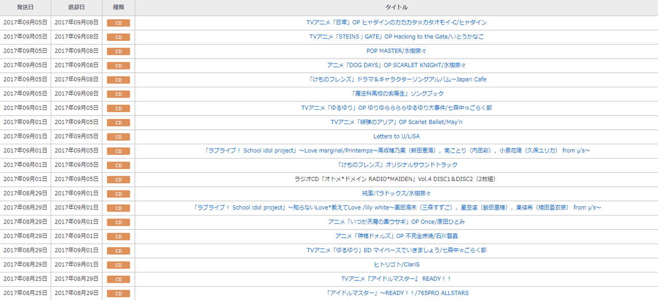Screen dimensions: 658x300
Task: Open the DOG DAYS OP SCARLET KNIGHT link
Action: pos(396,66)
